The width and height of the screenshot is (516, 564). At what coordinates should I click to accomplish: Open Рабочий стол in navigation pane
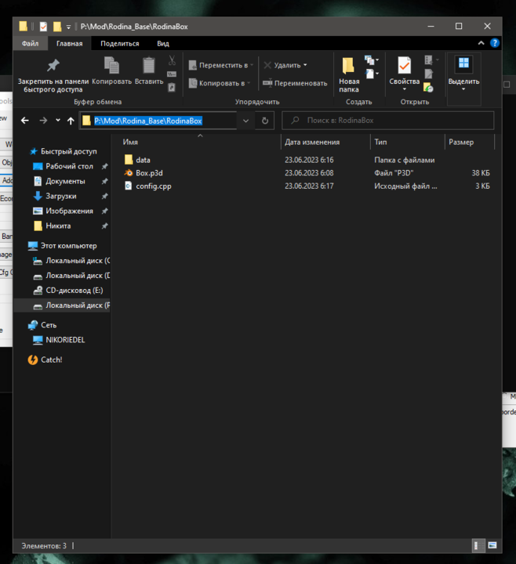69,166
